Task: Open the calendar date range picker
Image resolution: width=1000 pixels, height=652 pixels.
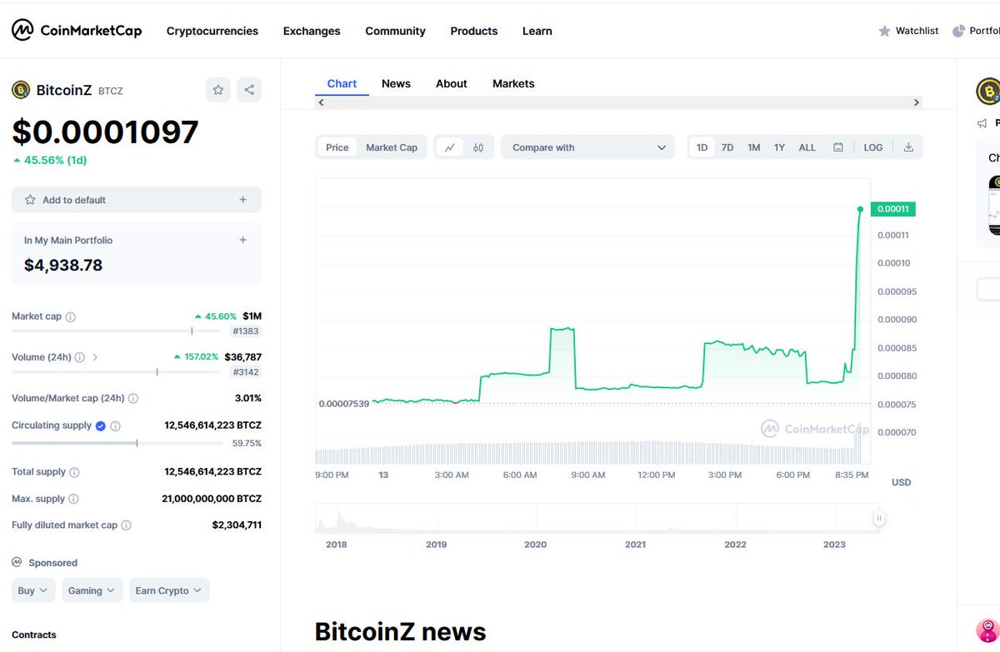Action: [x=837, y=147]
